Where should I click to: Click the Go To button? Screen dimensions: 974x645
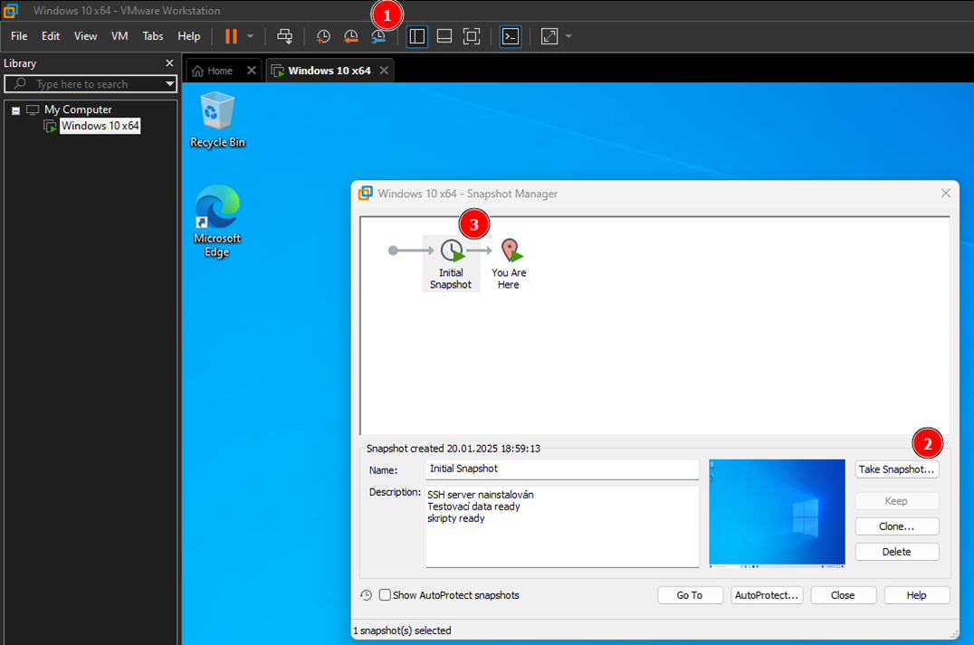click(690, 595)
